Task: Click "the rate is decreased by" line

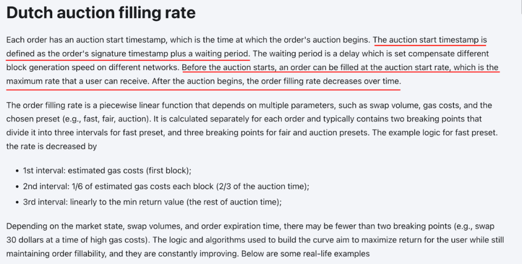Action: tap(52, 146)
